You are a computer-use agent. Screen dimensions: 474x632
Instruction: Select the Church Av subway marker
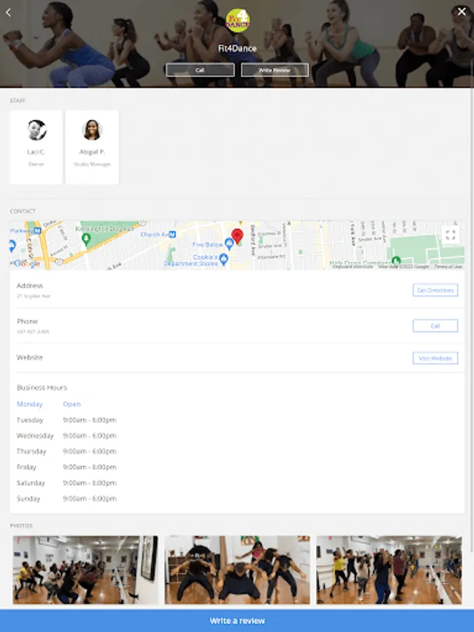point(172,234)
